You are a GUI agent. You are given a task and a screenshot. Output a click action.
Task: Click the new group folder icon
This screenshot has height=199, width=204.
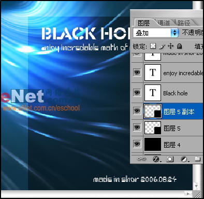coord(198,159)
